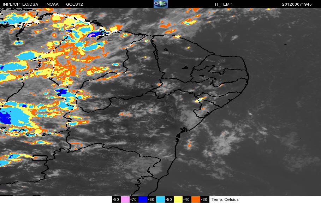Click the Temp. Celsius legend label

pyautogui.click(x=225, y=199)
